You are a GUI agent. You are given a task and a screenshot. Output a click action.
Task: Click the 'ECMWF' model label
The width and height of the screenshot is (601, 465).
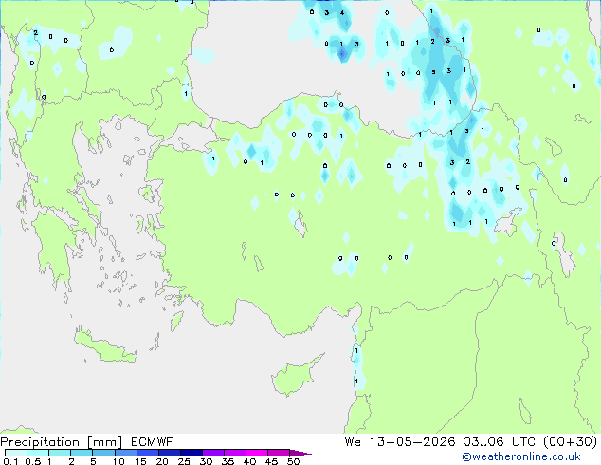click(x=153, y=442)
